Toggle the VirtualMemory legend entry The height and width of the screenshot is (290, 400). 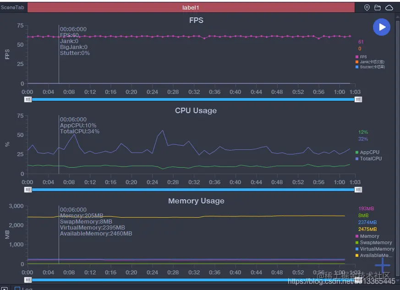375,249
